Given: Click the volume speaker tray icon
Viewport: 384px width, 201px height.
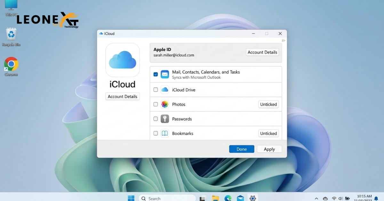Looking at the screenshot, I should click(x=340, y=198).
